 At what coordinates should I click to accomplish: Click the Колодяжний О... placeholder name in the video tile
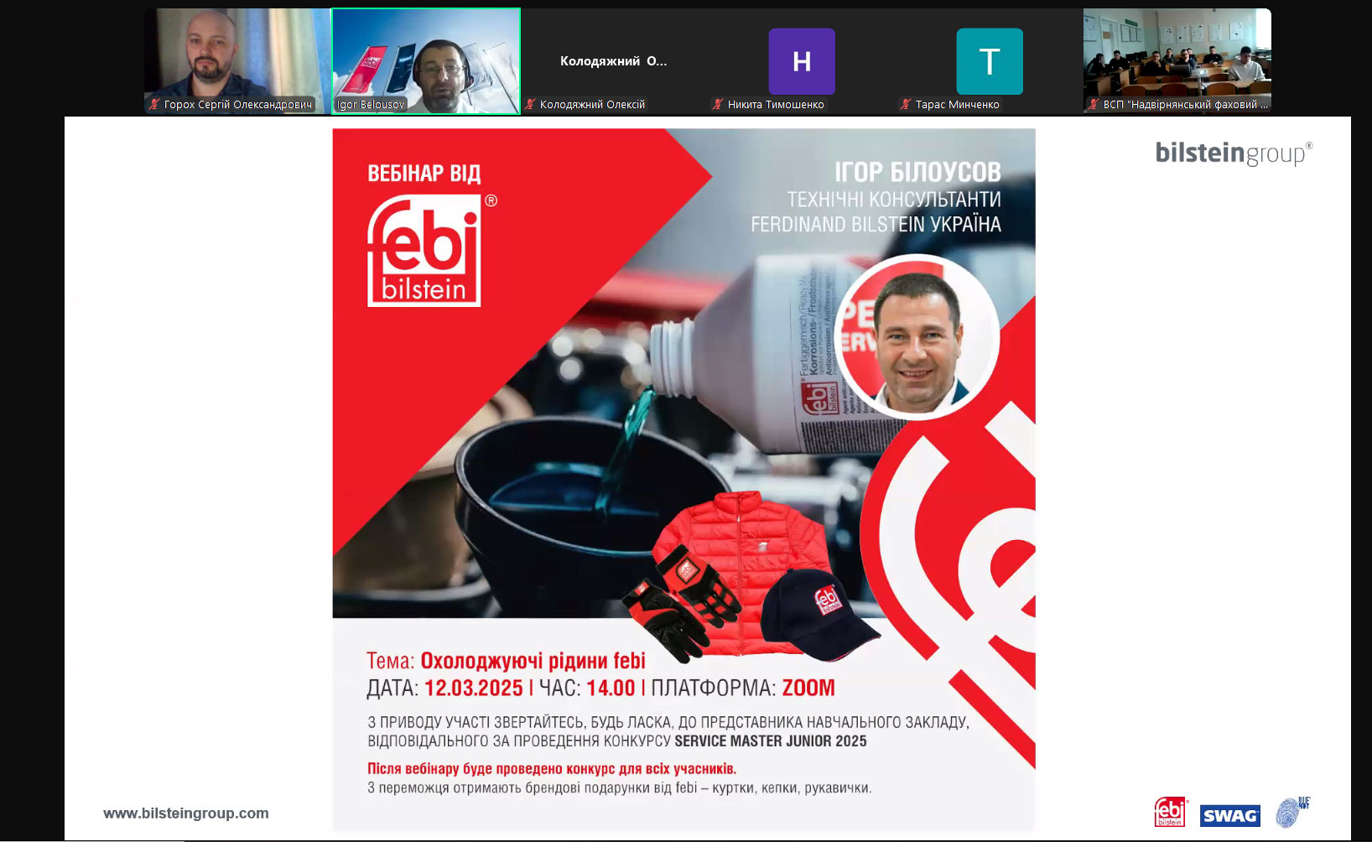coord(614,61)
